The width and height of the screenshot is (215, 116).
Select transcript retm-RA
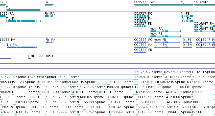coord(165,31)
